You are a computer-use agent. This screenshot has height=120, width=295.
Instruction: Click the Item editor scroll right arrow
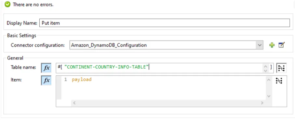click(262, 103)
